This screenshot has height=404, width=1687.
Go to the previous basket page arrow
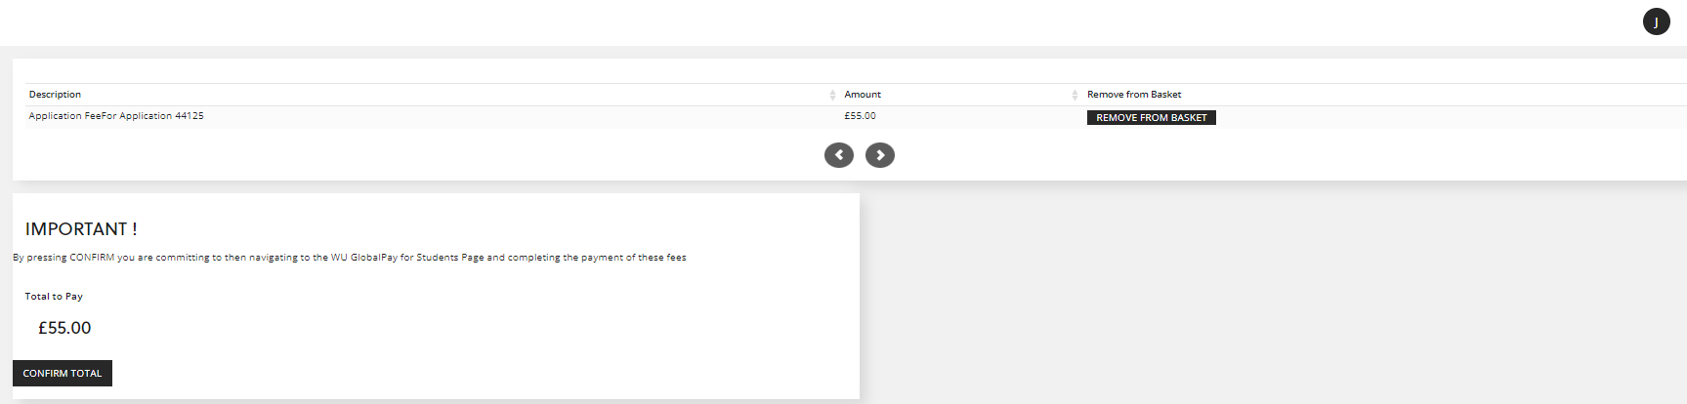[x=838, y=155]
